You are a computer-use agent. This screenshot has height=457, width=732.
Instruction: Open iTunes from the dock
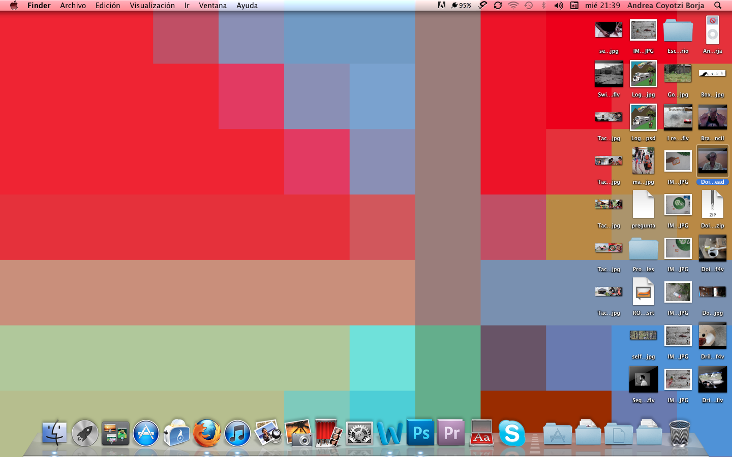(237, 434)
